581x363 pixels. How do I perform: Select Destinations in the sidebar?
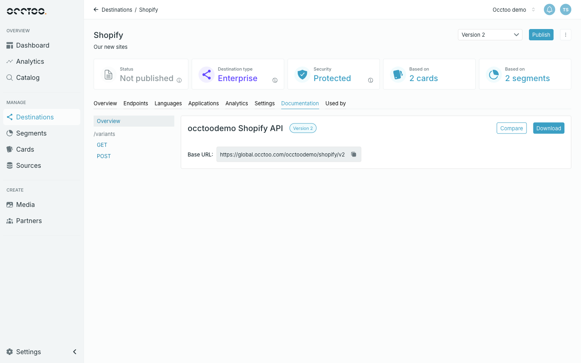42,117
